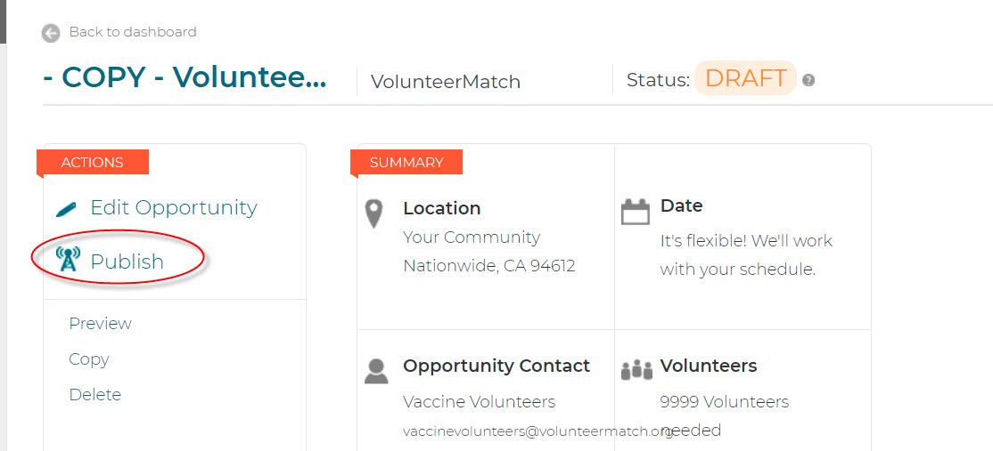Viewport: 993px width, 451px height.
Task: Click the back arrow circle icon
Action: pyautogui.click(x=51, y=33)
